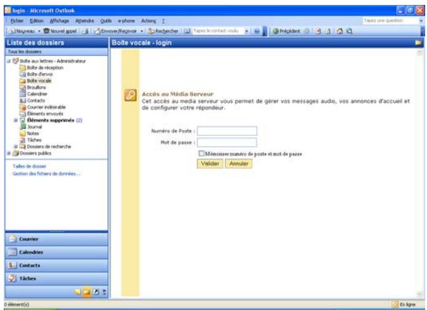427x310 pixels.
Task: Switch to the Contacts pane button
Action: tap(57, 265)
